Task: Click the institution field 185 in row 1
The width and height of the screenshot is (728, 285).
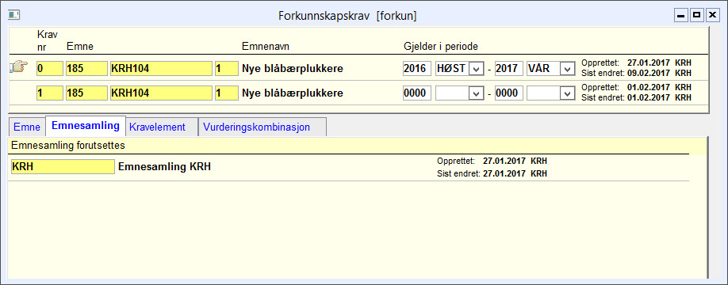Action: click(86, 93)
